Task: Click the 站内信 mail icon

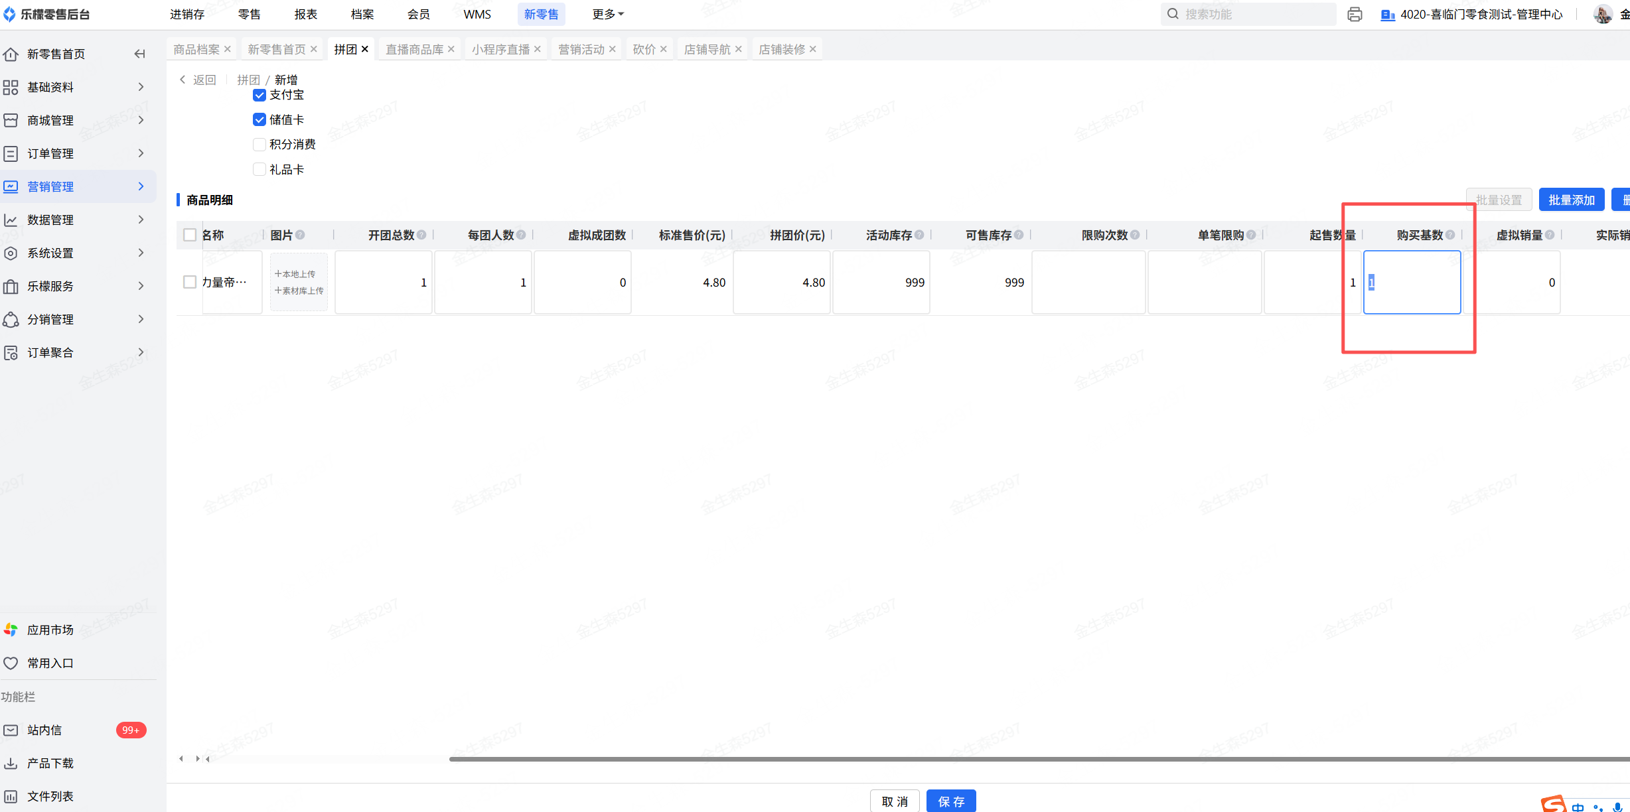Action: [x=11, y=730]
